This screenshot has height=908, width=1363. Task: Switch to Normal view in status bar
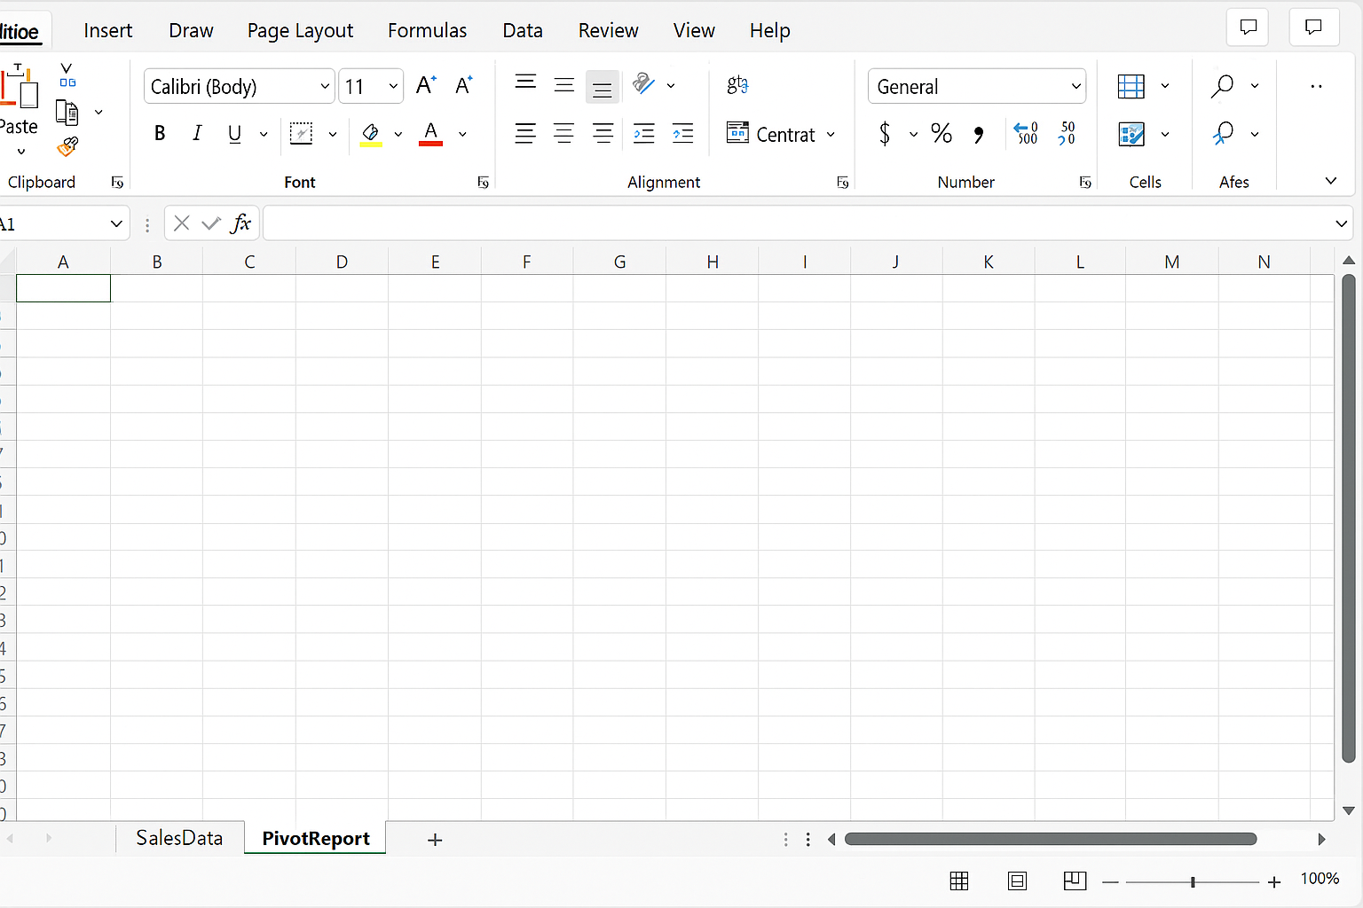(x=959, y=881)
